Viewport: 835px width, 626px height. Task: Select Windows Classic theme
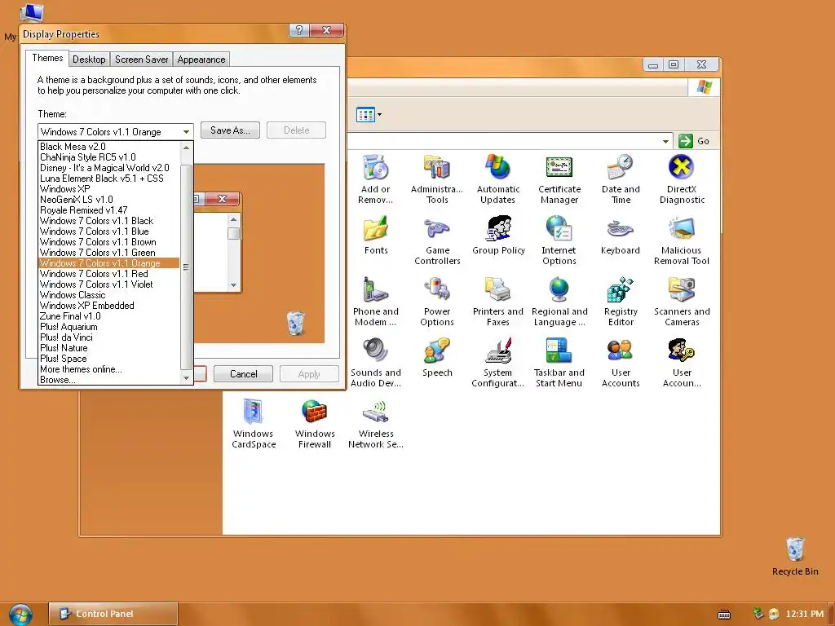(x=109, y=295)
